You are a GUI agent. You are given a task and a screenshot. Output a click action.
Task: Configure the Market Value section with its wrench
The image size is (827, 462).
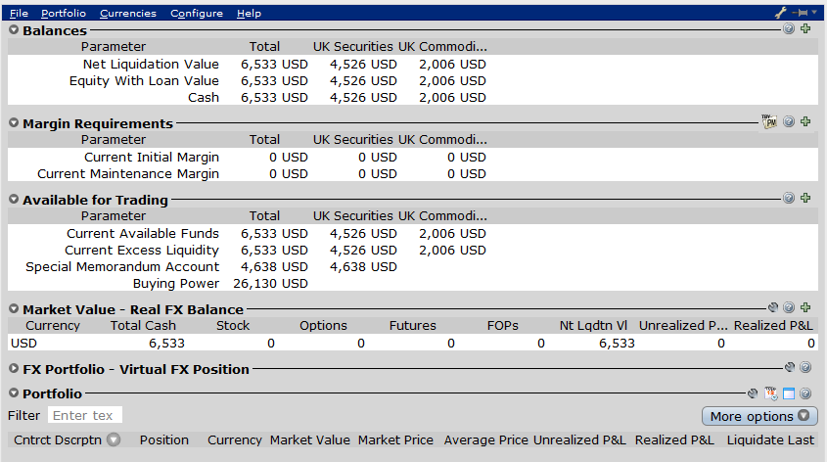(773, 307)
